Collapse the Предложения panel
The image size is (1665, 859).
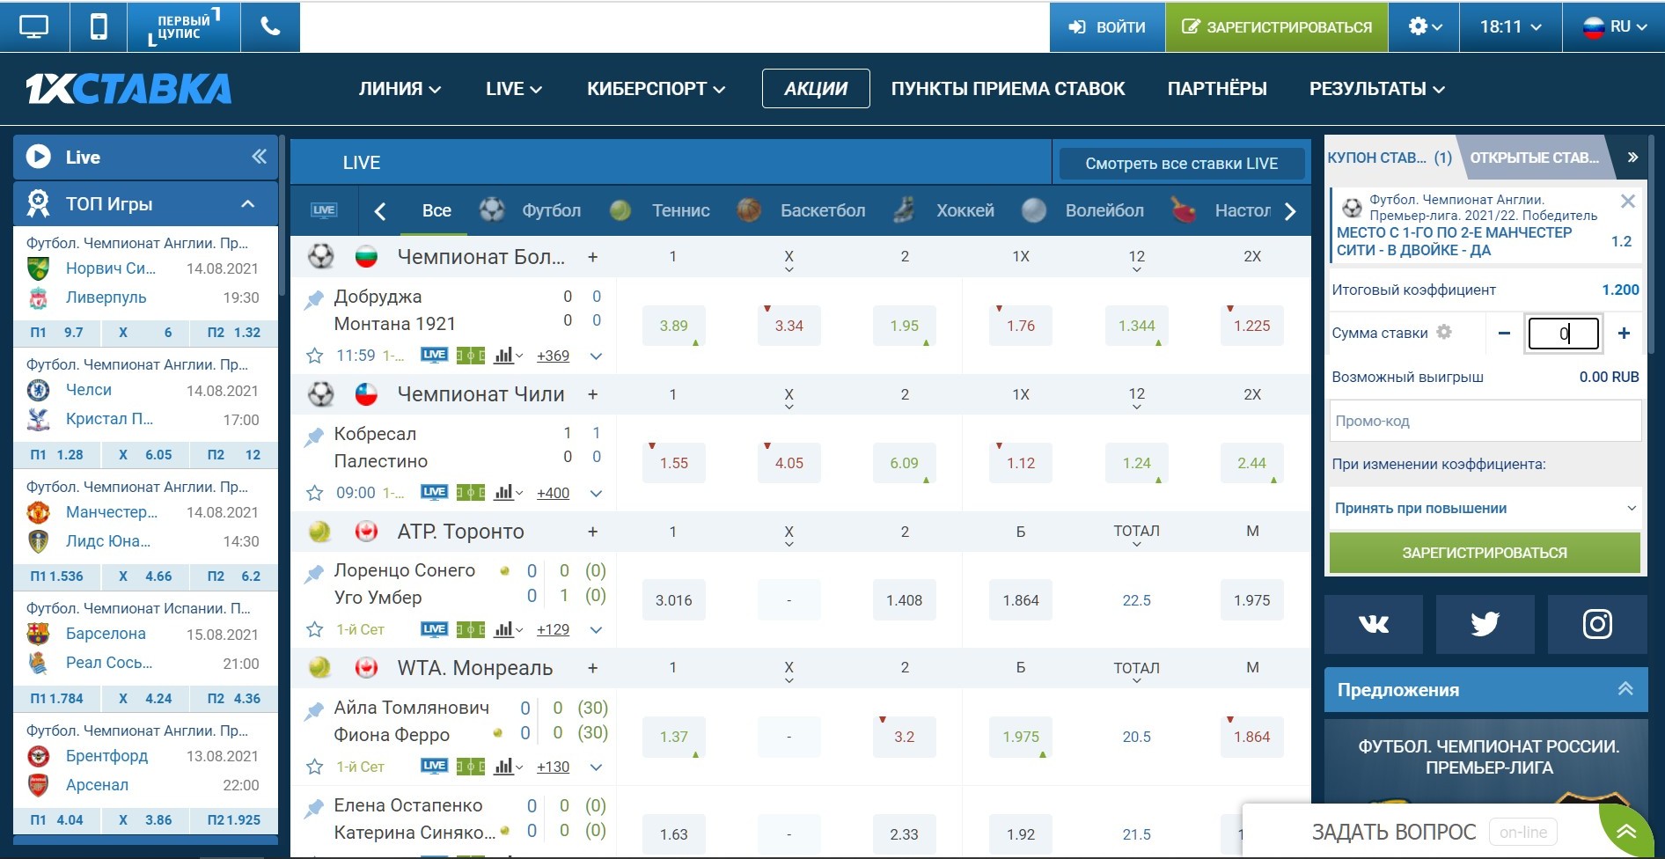[1625, 689]
